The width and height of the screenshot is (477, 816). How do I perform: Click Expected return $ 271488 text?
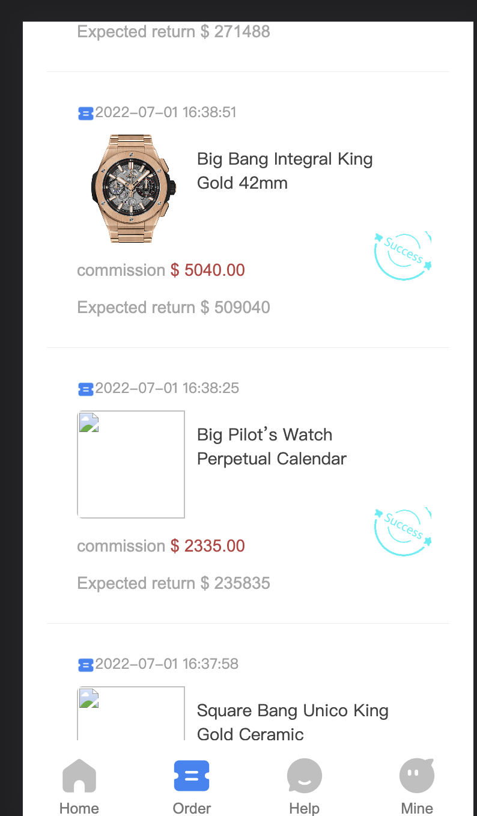pyautogui.click(x=174, y=32)
